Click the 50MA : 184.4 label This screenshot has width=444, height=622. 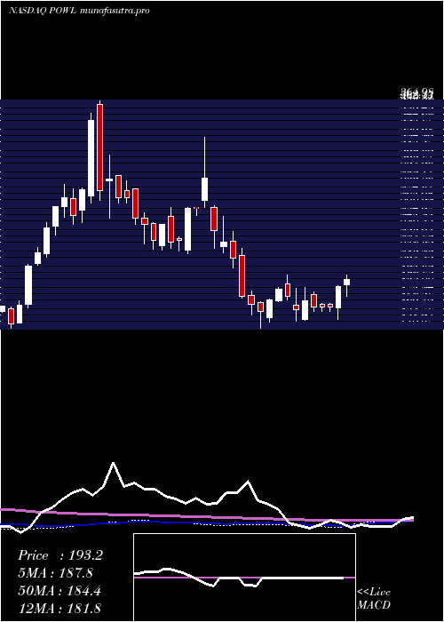(x=59, y=591)
